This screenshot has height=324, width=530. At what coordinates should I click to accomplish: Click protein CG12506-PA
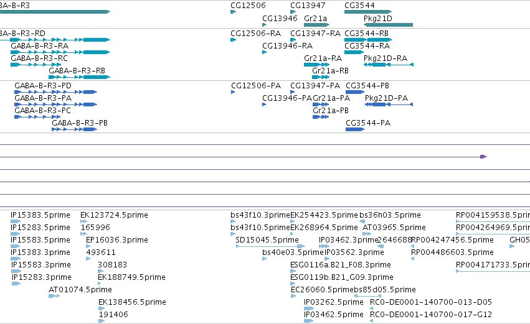[256, 86]
